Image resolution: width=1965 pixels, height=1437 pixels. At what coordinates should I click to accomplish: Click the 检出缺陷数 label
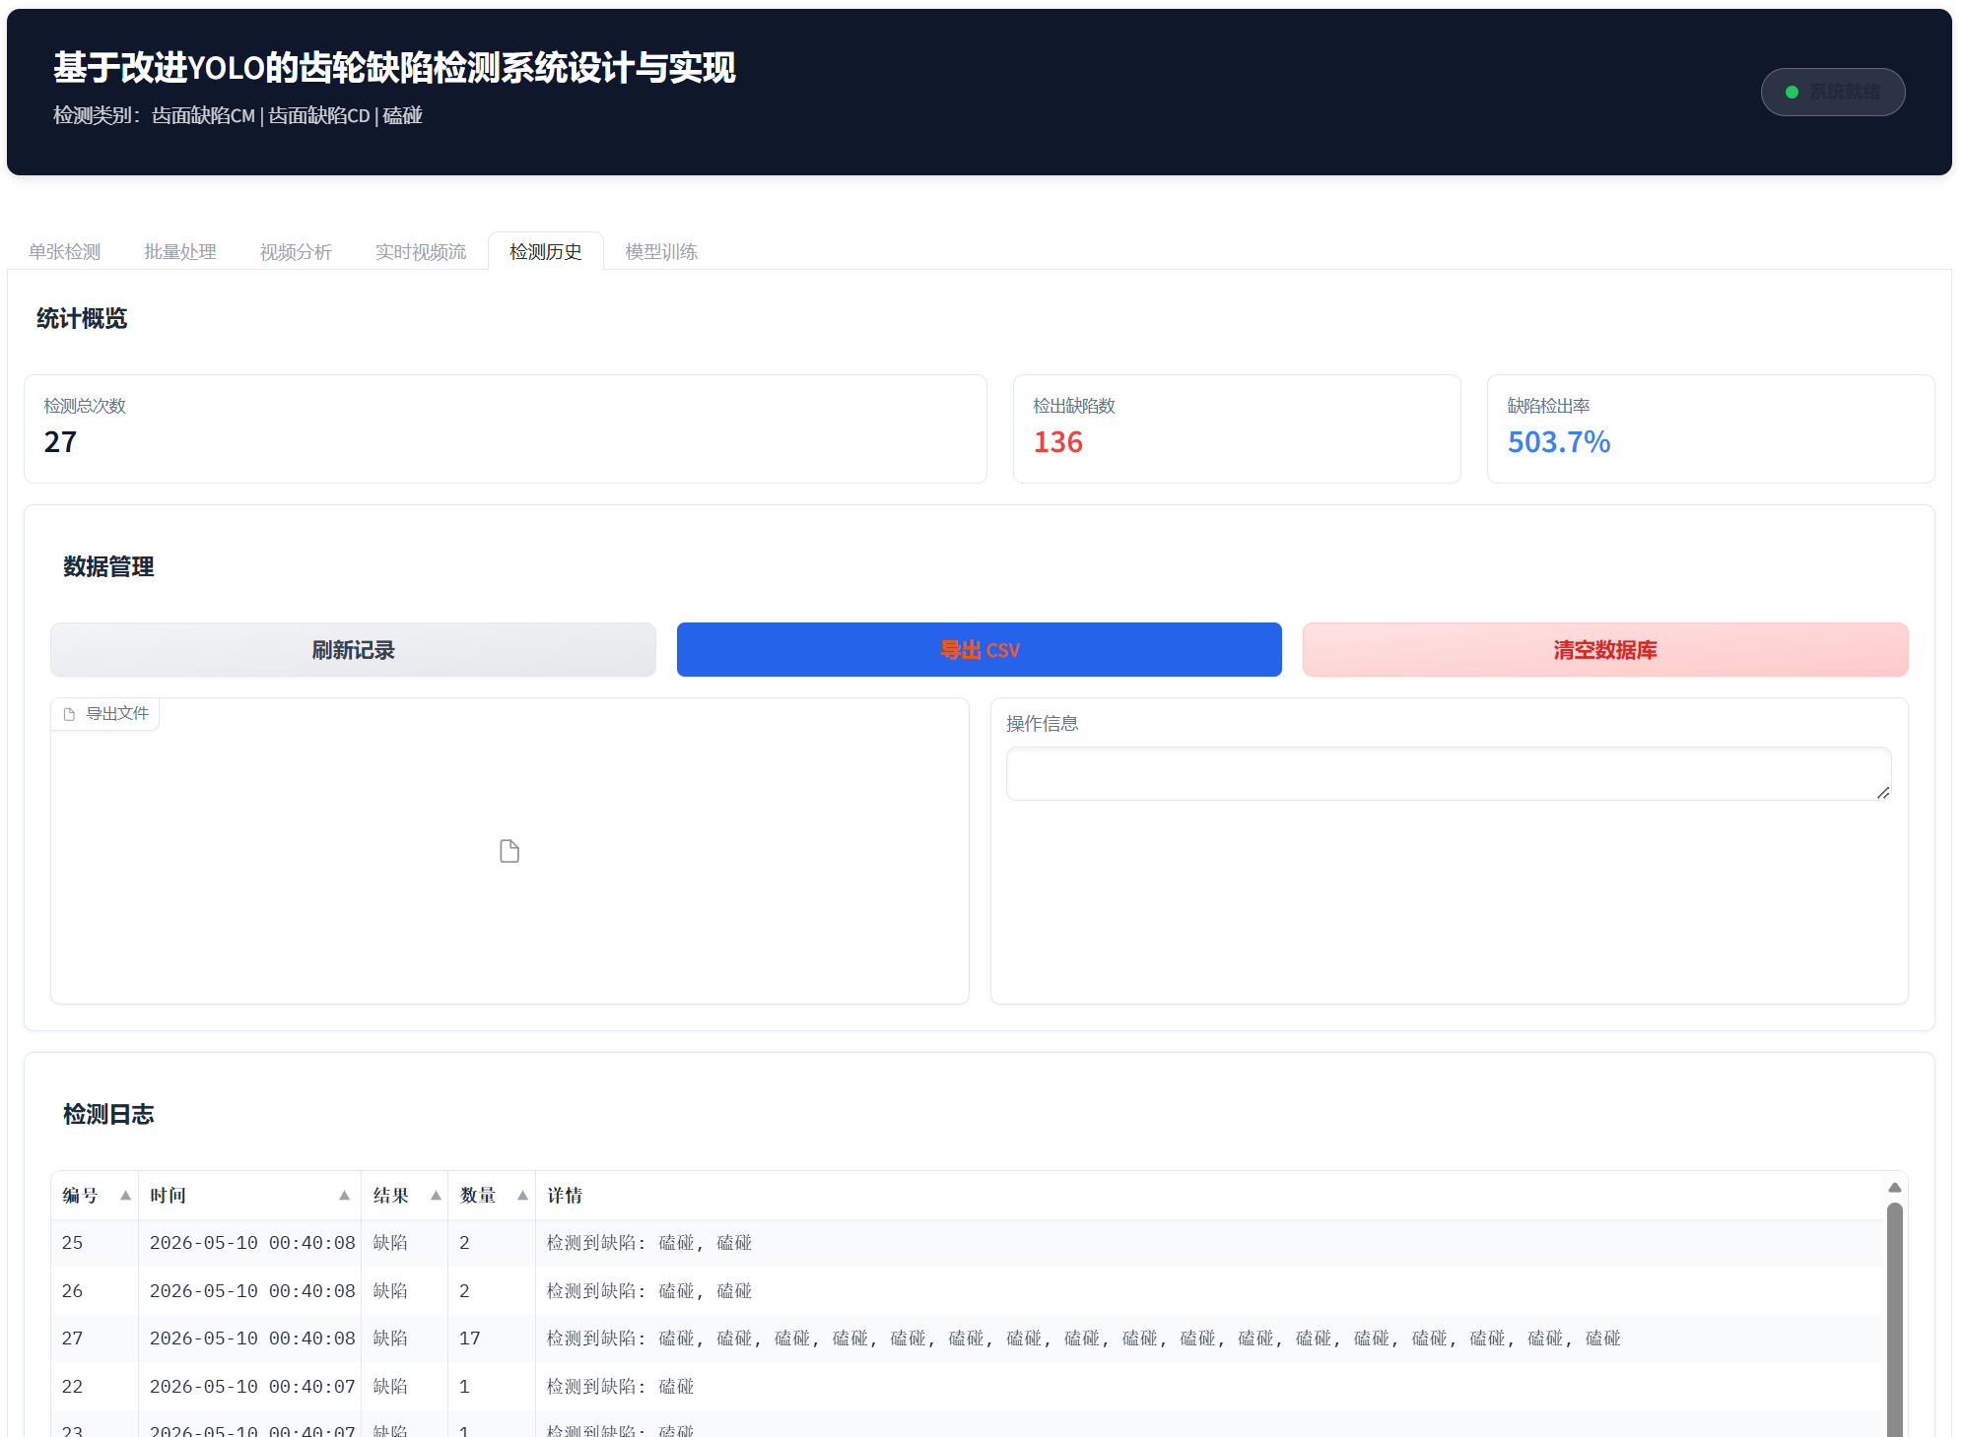[x=1074, y=406]
